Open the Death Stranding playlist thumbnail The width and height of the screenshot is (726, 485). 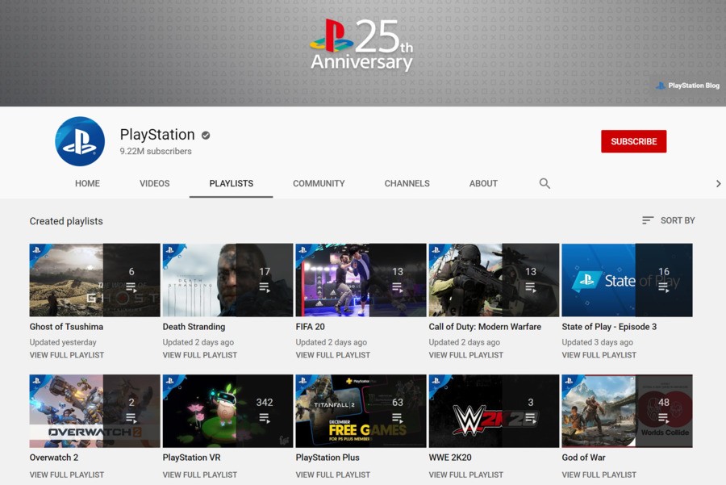tap(227, 280)
